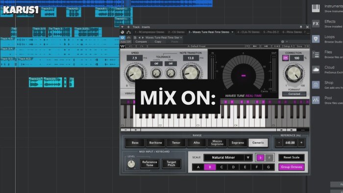Screen dimensions: 343x193
Task: Open plugin settings gear icon
Action: coord(283,42)
